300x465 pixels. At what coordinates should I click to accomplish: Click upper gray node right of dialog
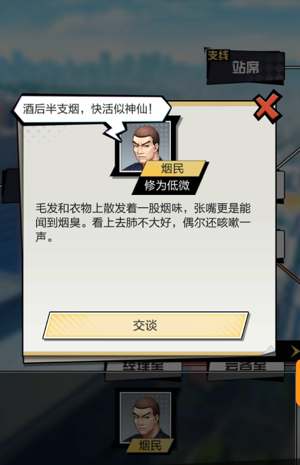point(280,185)
